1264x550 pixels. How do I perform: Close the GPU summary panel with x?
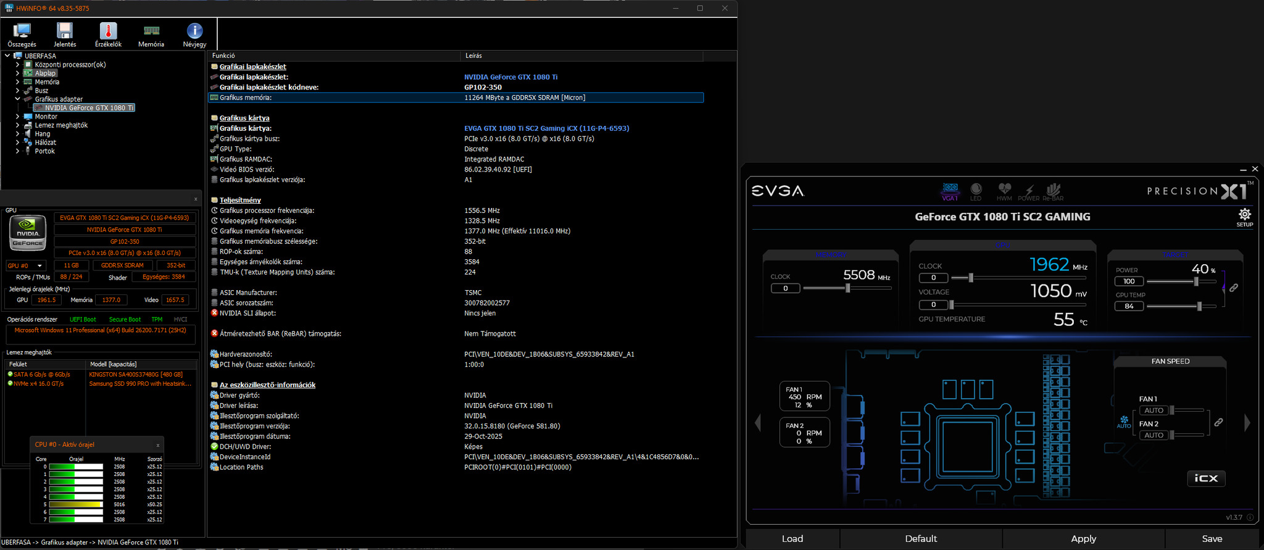196,199
